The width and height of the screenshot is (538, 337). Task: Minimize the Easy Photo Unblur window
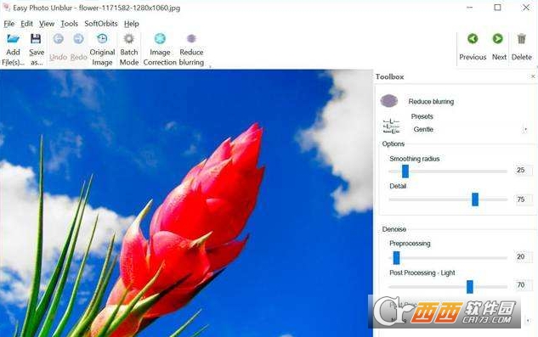point(470,8)
